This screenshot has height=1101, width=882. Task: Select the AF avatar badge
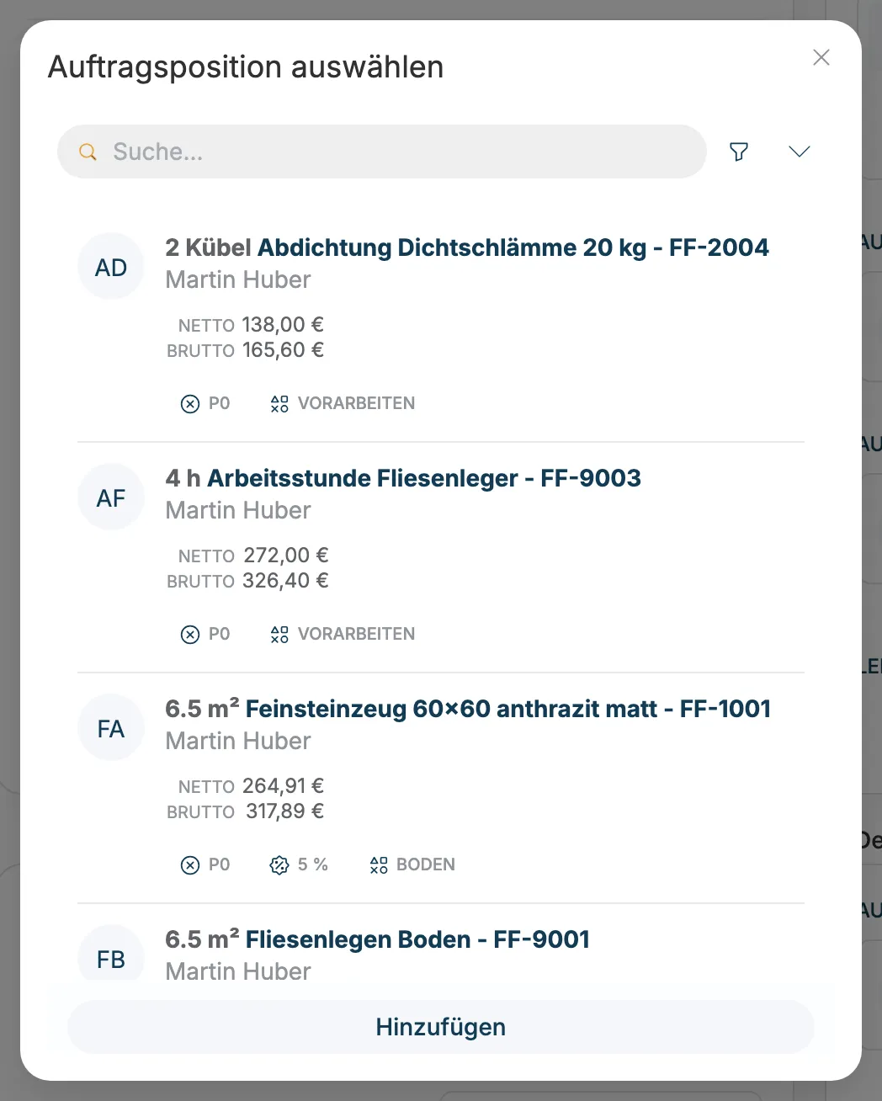click(111, 498)
